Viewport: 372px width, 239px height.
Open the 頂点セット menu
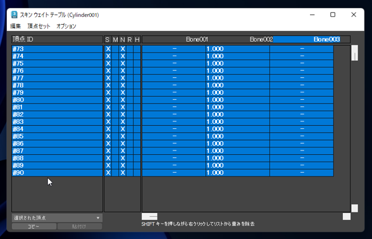tap(38, 26)
